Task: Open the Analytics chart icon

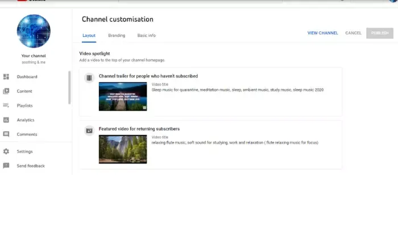Action: [x=6, y=120]
